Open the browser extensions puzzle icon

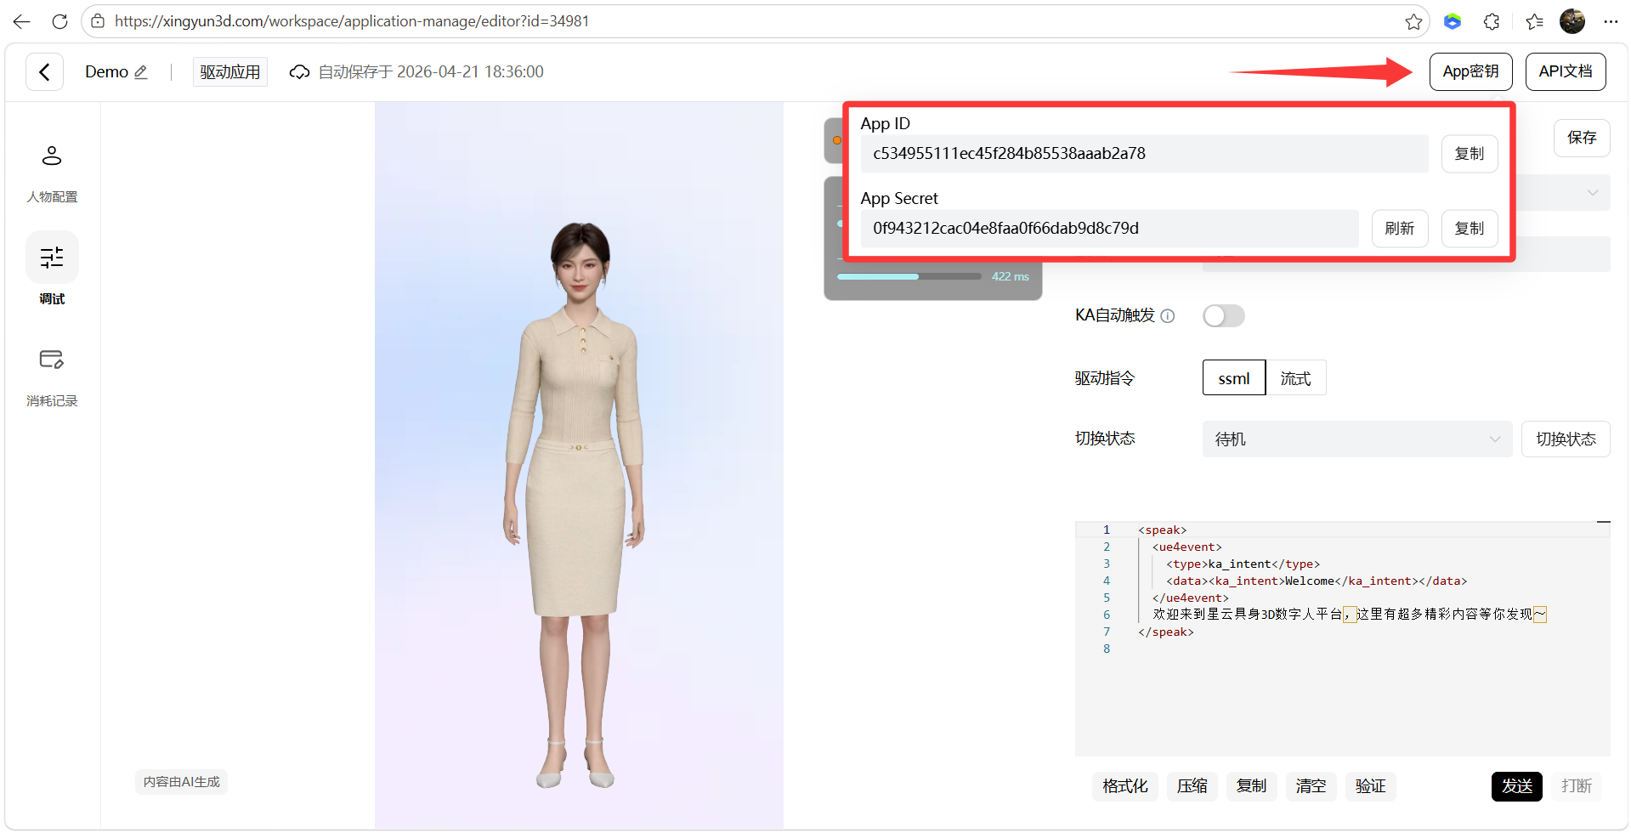[1492, 22]
